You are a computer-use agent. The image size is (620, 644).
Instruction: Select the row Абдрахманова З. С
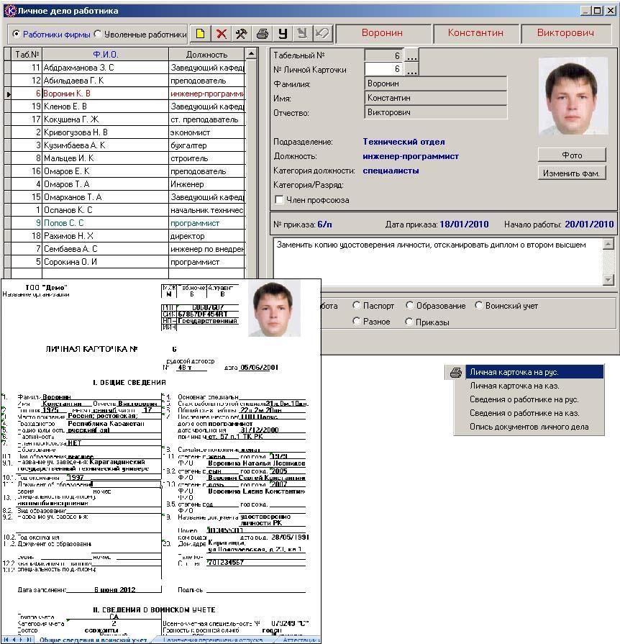(128, 68)
